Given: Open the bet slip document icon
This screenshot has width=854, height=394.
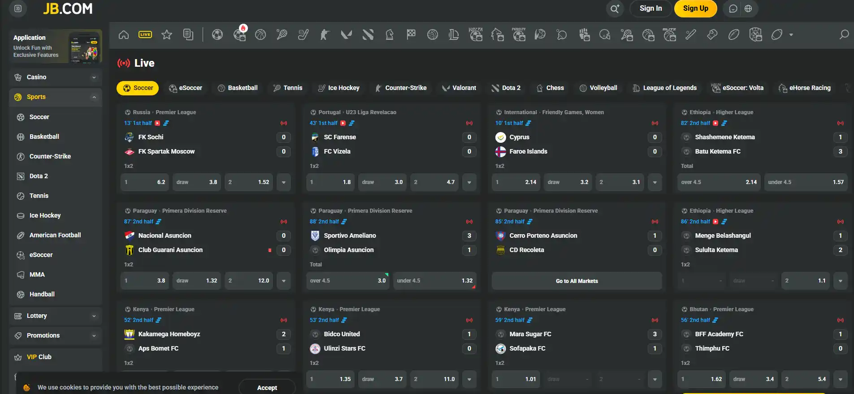Looking at the screenshot, I should pos(188,34).
